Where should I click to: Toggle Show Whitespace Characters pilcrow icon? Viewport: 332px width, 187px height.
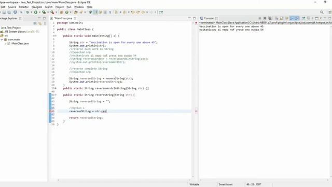click(110, 12)
